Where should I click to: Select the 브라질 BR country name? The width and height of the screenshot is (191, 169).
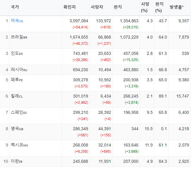tap(19, 37)
